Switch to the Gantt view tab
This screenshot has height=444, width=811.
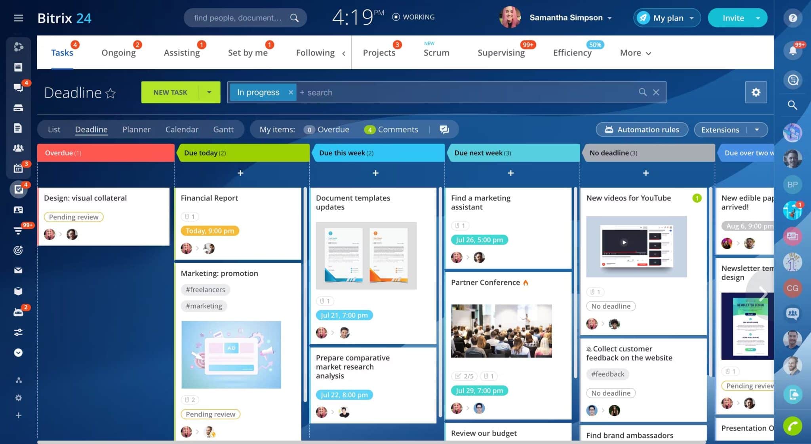(x=224, y=129)
